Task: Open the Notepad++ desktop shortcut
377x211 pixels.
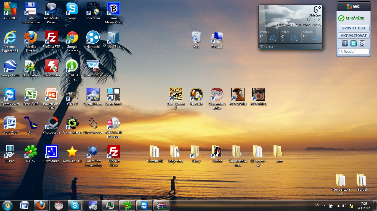Action: (31, 66)
